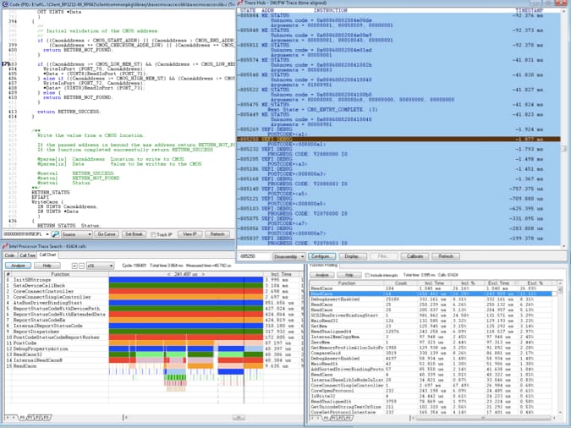Tick the Track IP checkbox
Image resolution: width=571 pixels, height=428 pixels.
[x=153, y=234]
